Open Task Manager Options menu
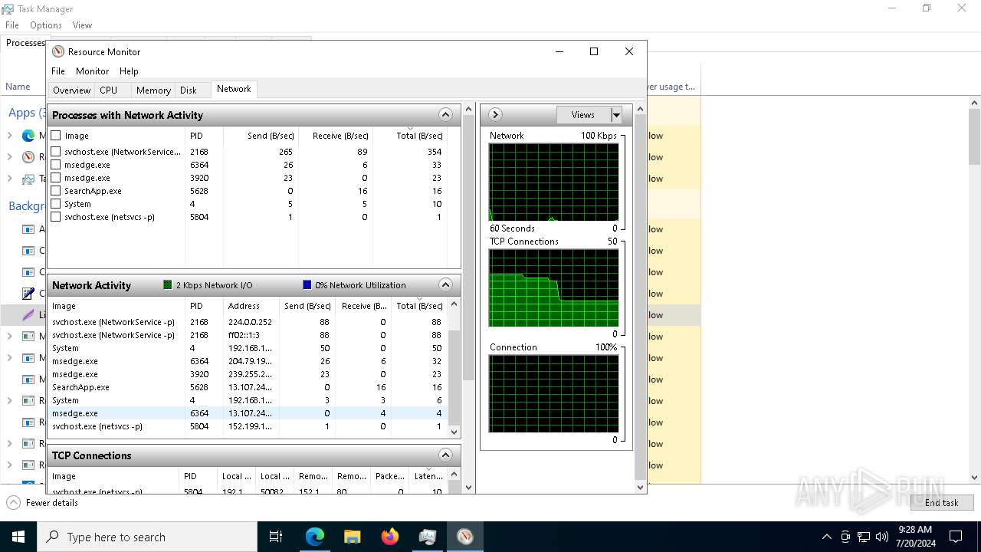Viewport: 981px width, 552px height. [46, 25]
